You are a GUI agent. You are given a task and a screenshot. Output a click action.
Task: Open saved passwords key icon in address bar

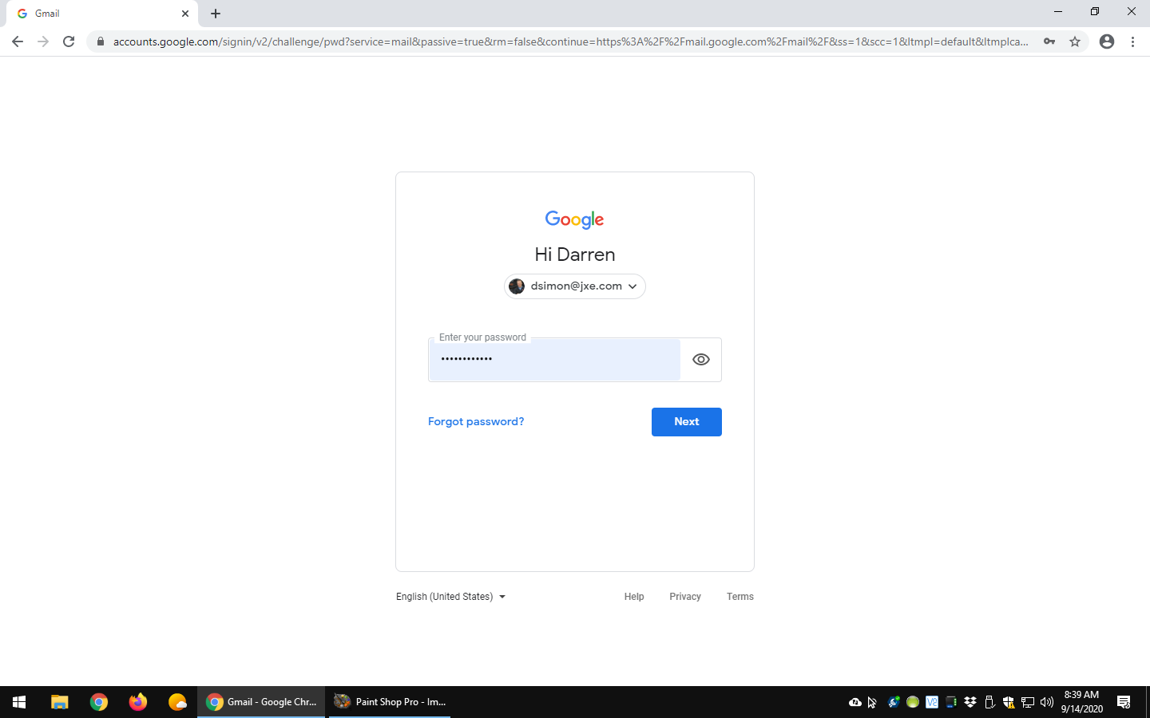point(1049,41)
